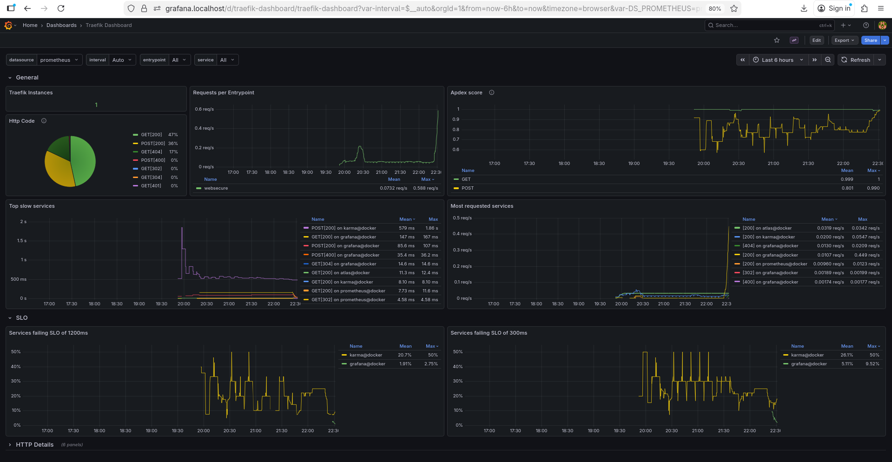This screenshot has height=462, width=892.
Task: Sort Requests per Entrypoint legend by Mean
Action: [394, 179]
